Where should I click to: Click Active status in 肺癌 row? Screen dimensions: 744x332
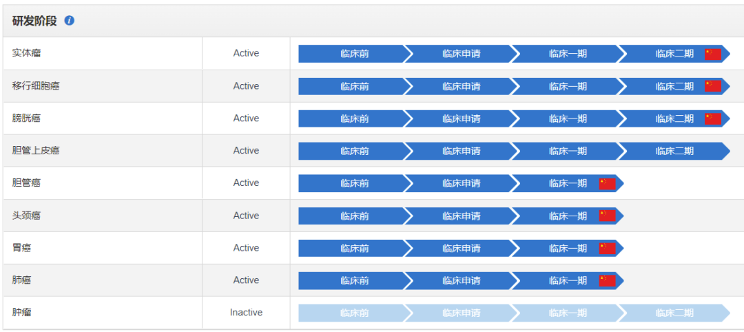coord(246,280)
